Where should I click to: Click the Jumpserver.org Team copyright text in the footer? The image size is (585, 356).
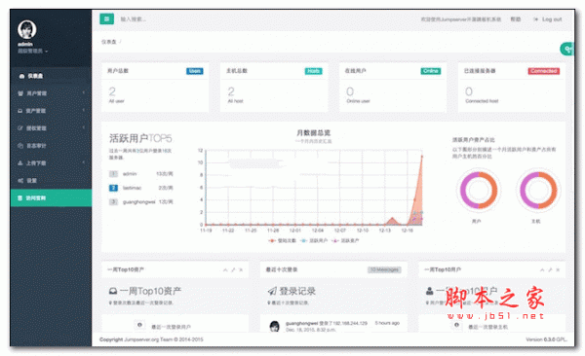(x=151, y=339)
